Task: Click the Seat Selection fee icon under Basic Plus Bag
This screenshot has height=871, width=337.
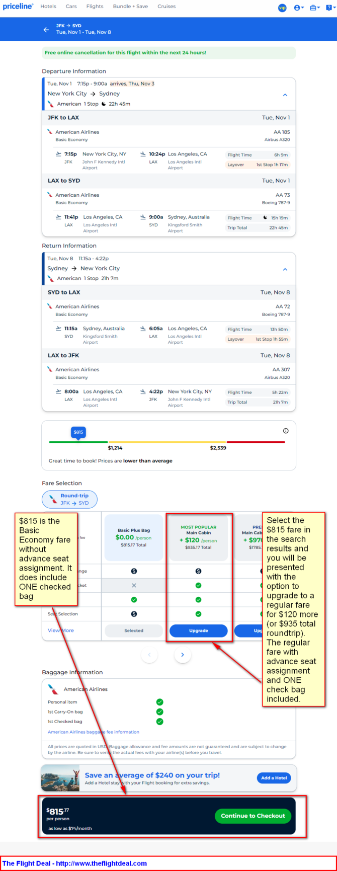Action: click(134, 614)
